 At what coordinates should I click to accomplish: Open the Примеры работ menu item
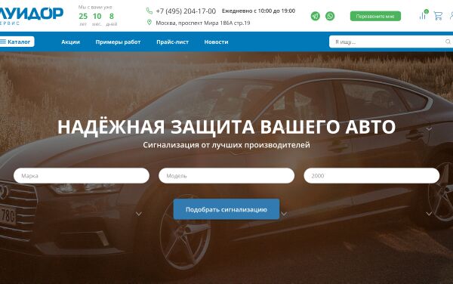(118, 42)
